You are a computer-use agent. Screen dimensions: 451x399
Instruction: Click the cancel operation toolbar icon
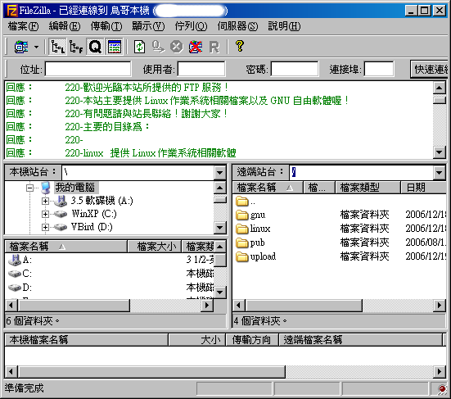pyautogui.click(x=176, y=47)
